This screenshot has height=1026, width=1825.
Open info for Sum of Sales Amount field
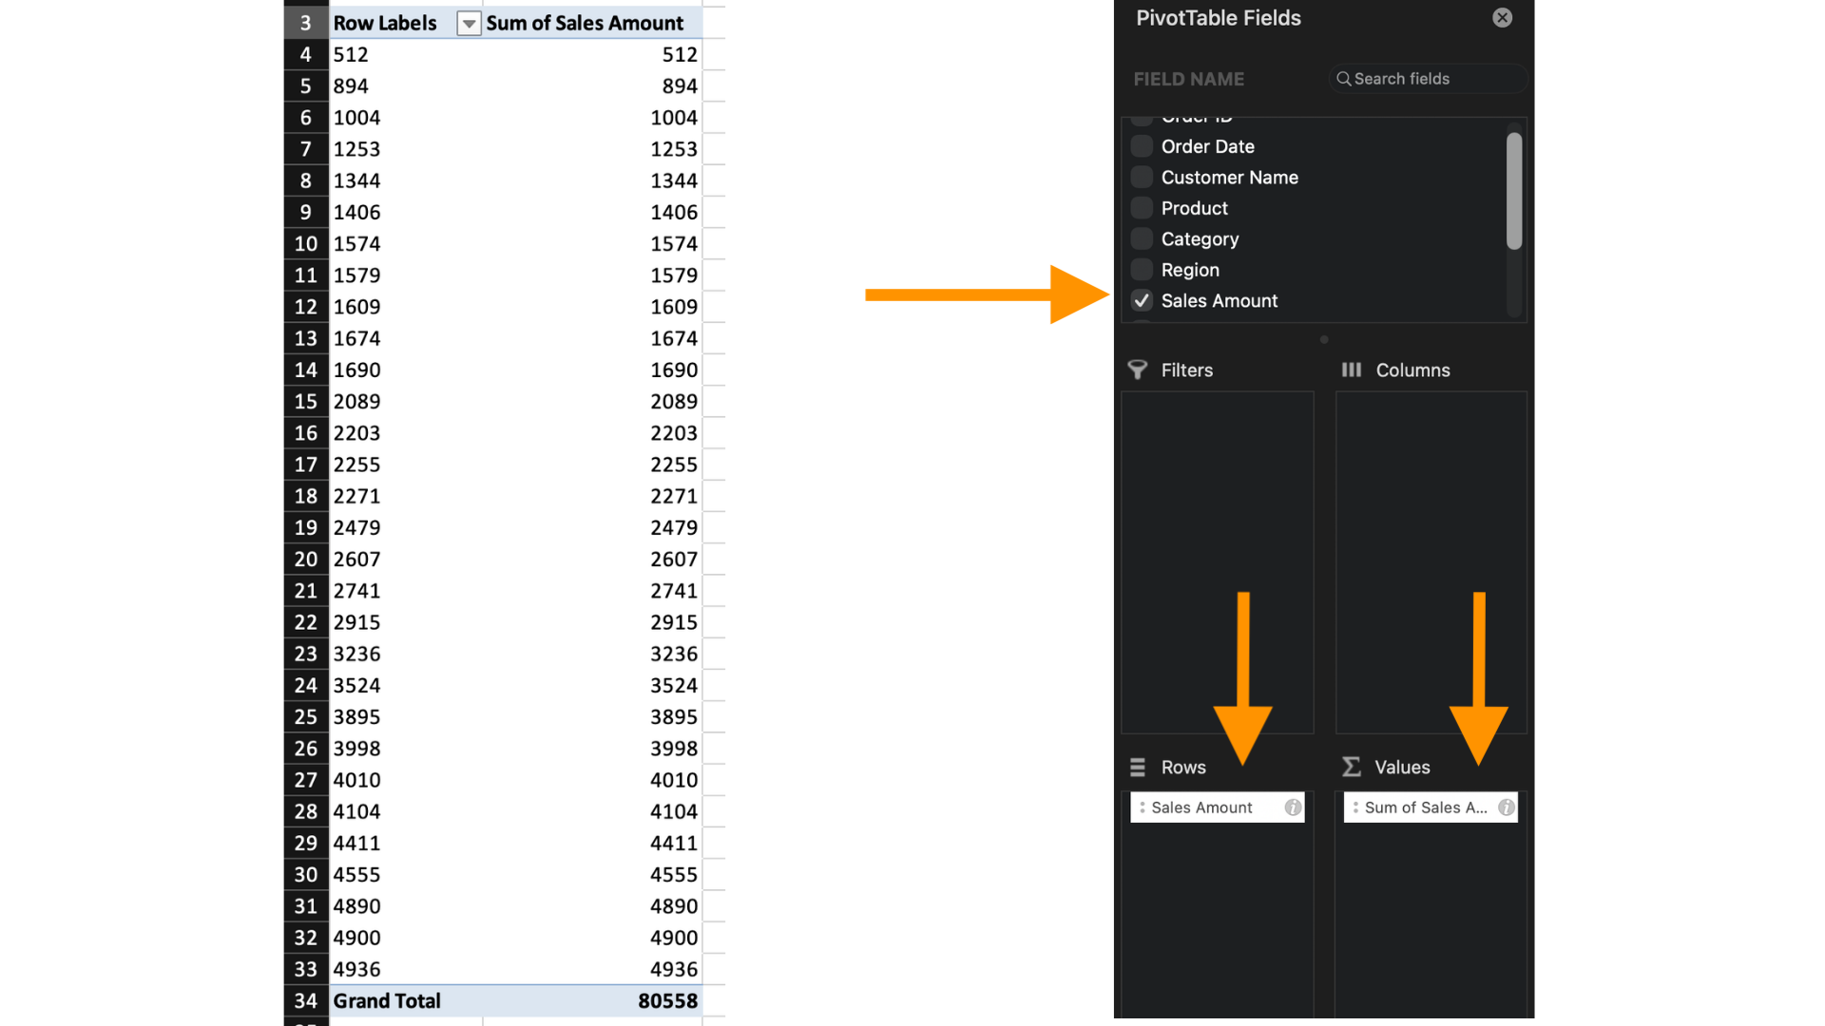1506,807
